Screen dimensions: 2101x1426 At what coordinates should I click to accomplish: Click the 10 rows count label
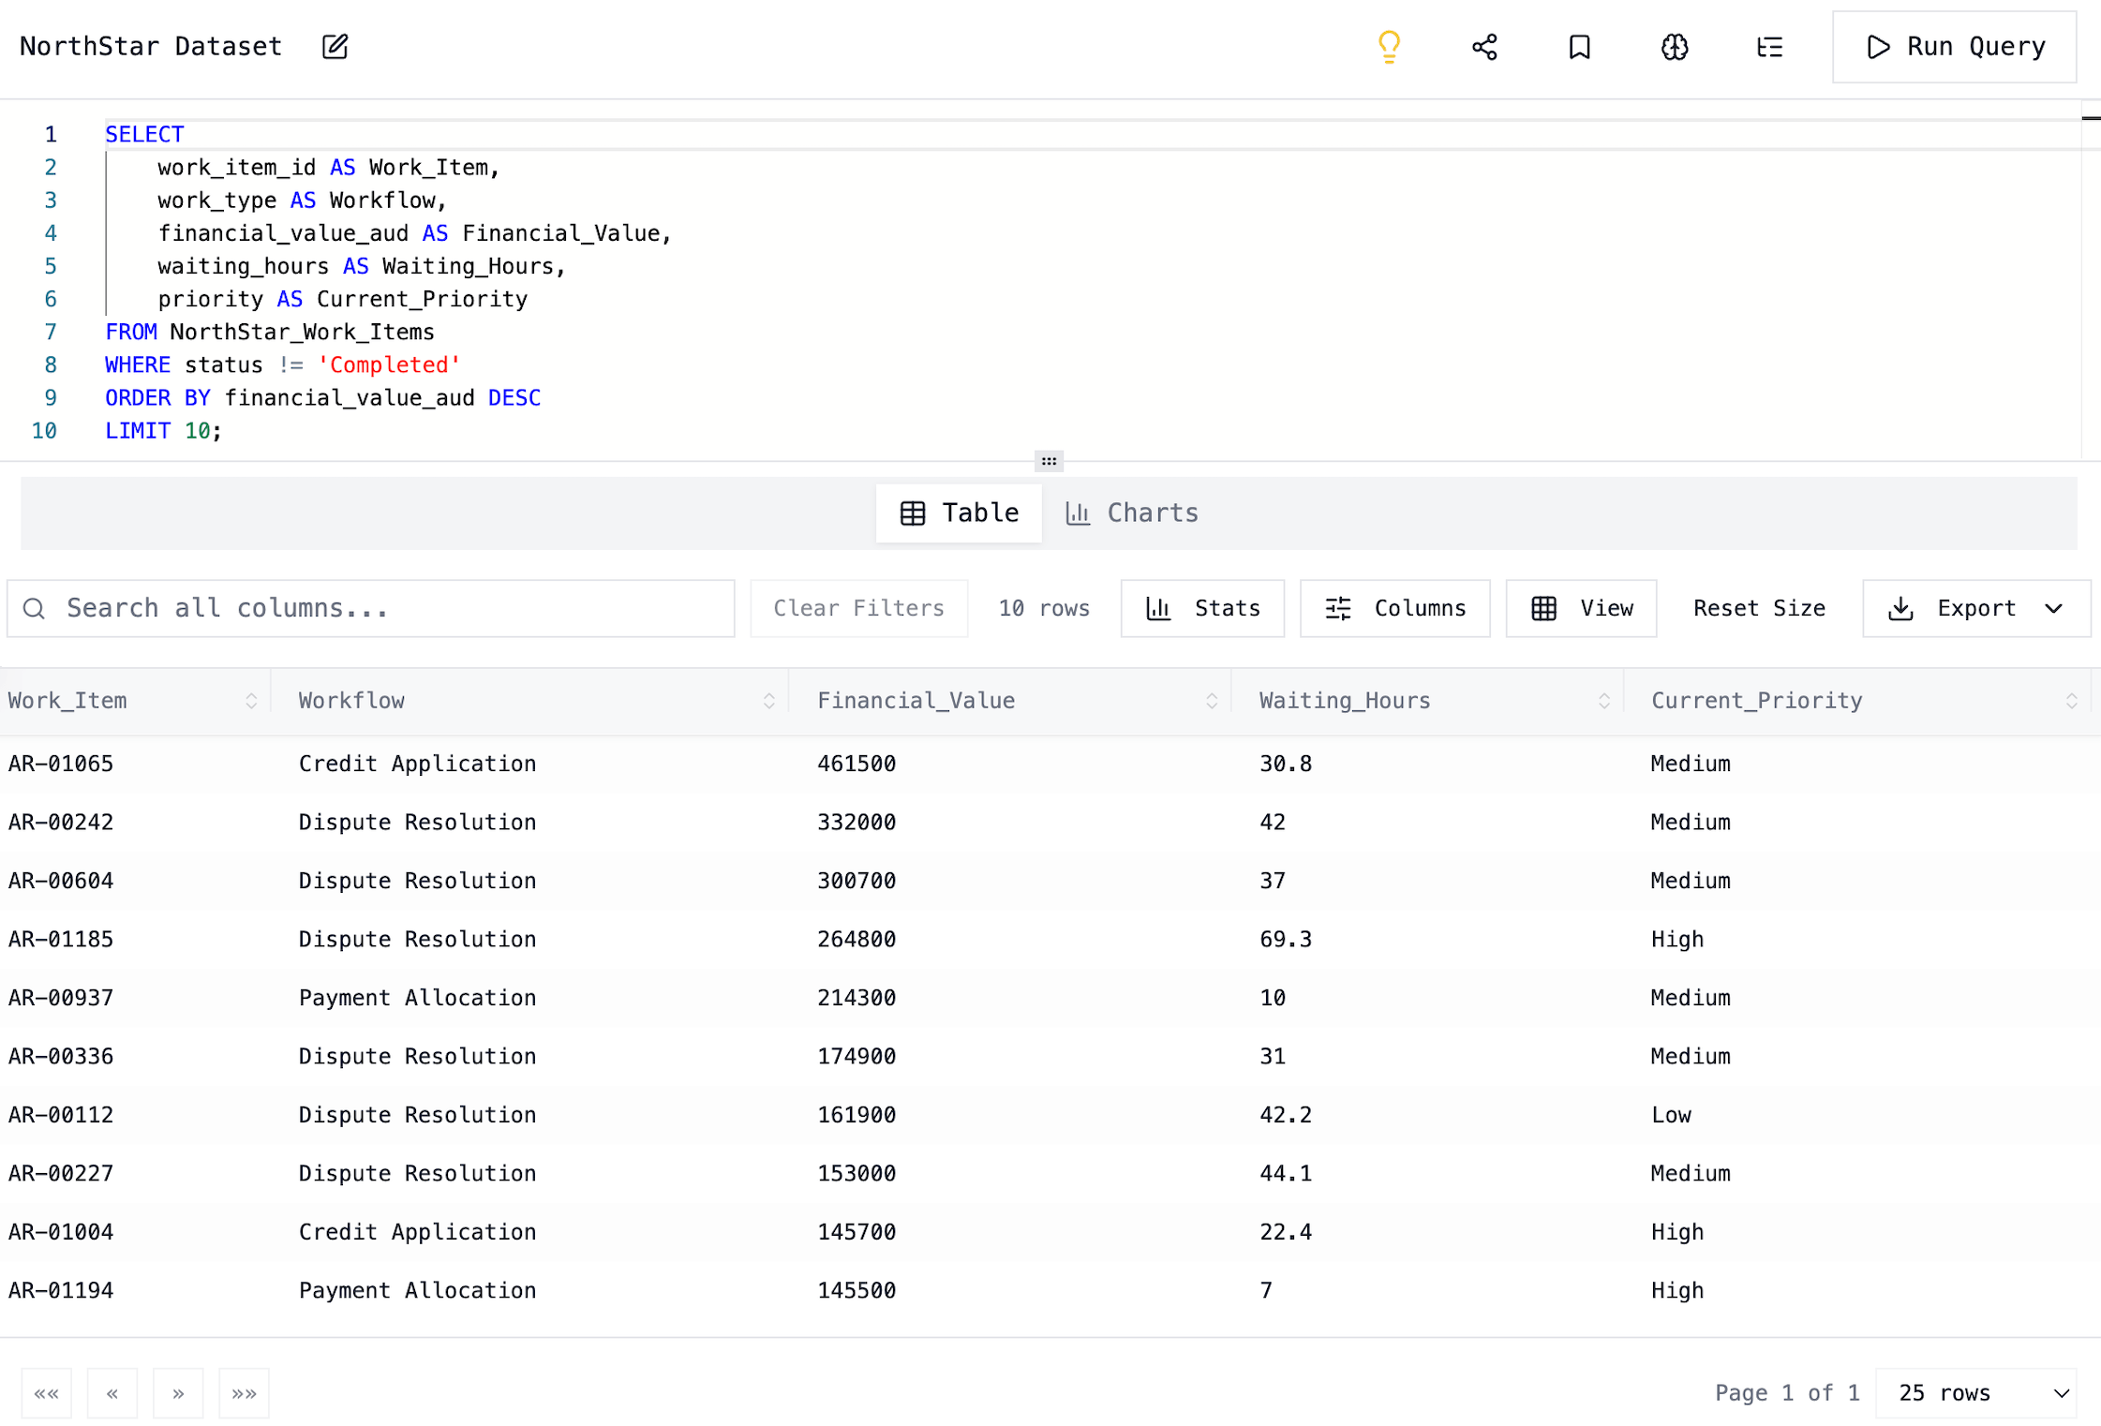[x=1044, y=609]
